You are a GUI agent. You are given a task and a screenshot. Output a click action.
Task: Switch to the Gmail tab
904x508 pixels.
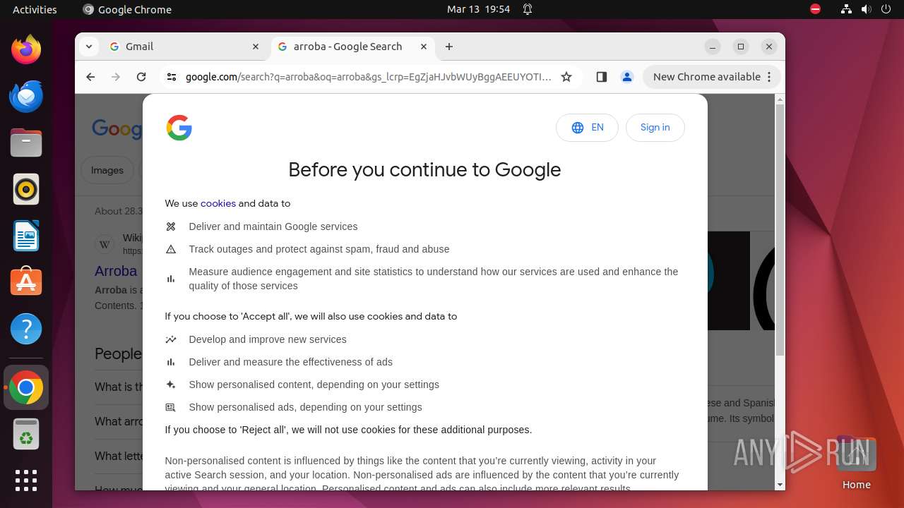point(185,47)
